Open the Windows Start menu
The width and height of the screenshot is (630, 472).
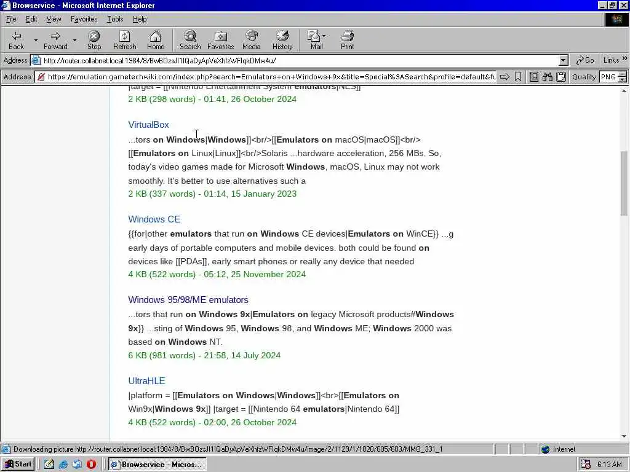pos(18,465)
